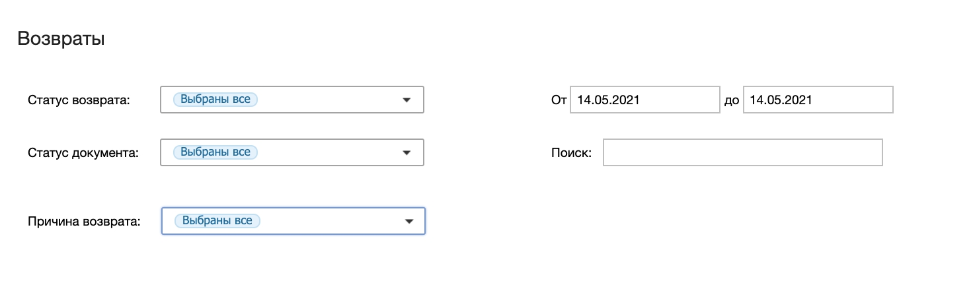Click the 'Поиск:' label text
This screenshot has width=973, height=281.
click(571, 153)
